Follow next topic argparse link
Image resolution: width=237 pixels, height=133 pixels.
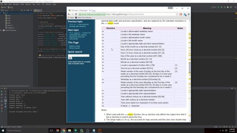(x=80, y=36)
